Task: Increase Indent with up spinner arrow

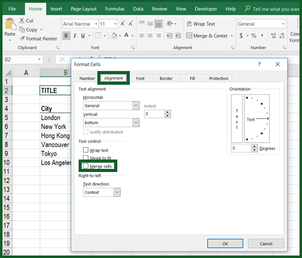Action: click(x=167, y=112)
